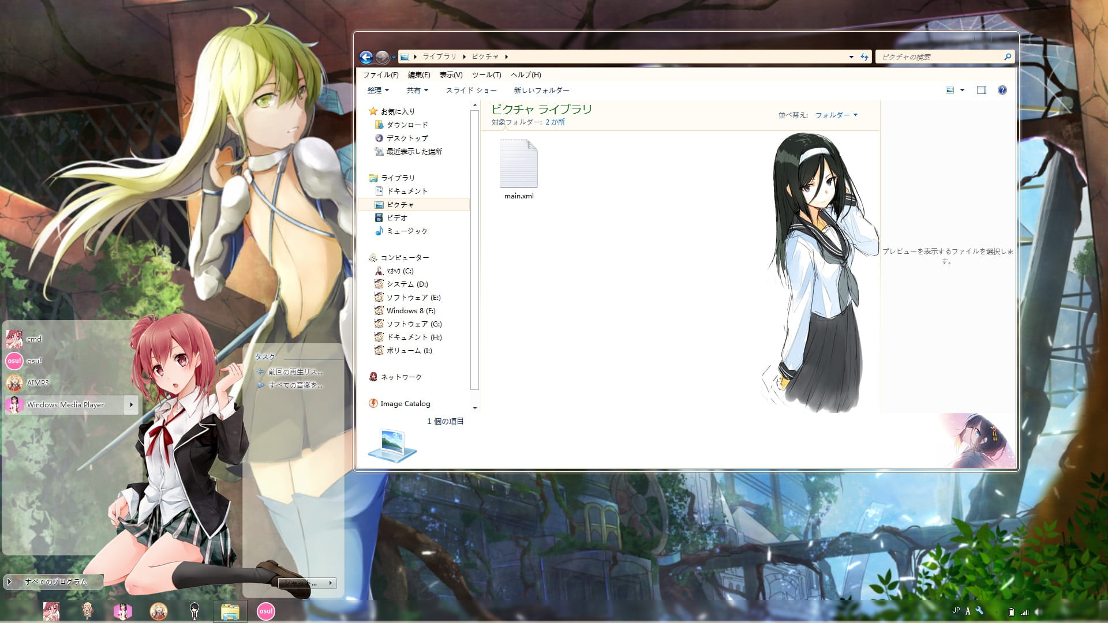This screenshot has width=1108, height=623.
Task: Open the 並べ替え フォルダー sort dropdown
Action: (834, 115)
